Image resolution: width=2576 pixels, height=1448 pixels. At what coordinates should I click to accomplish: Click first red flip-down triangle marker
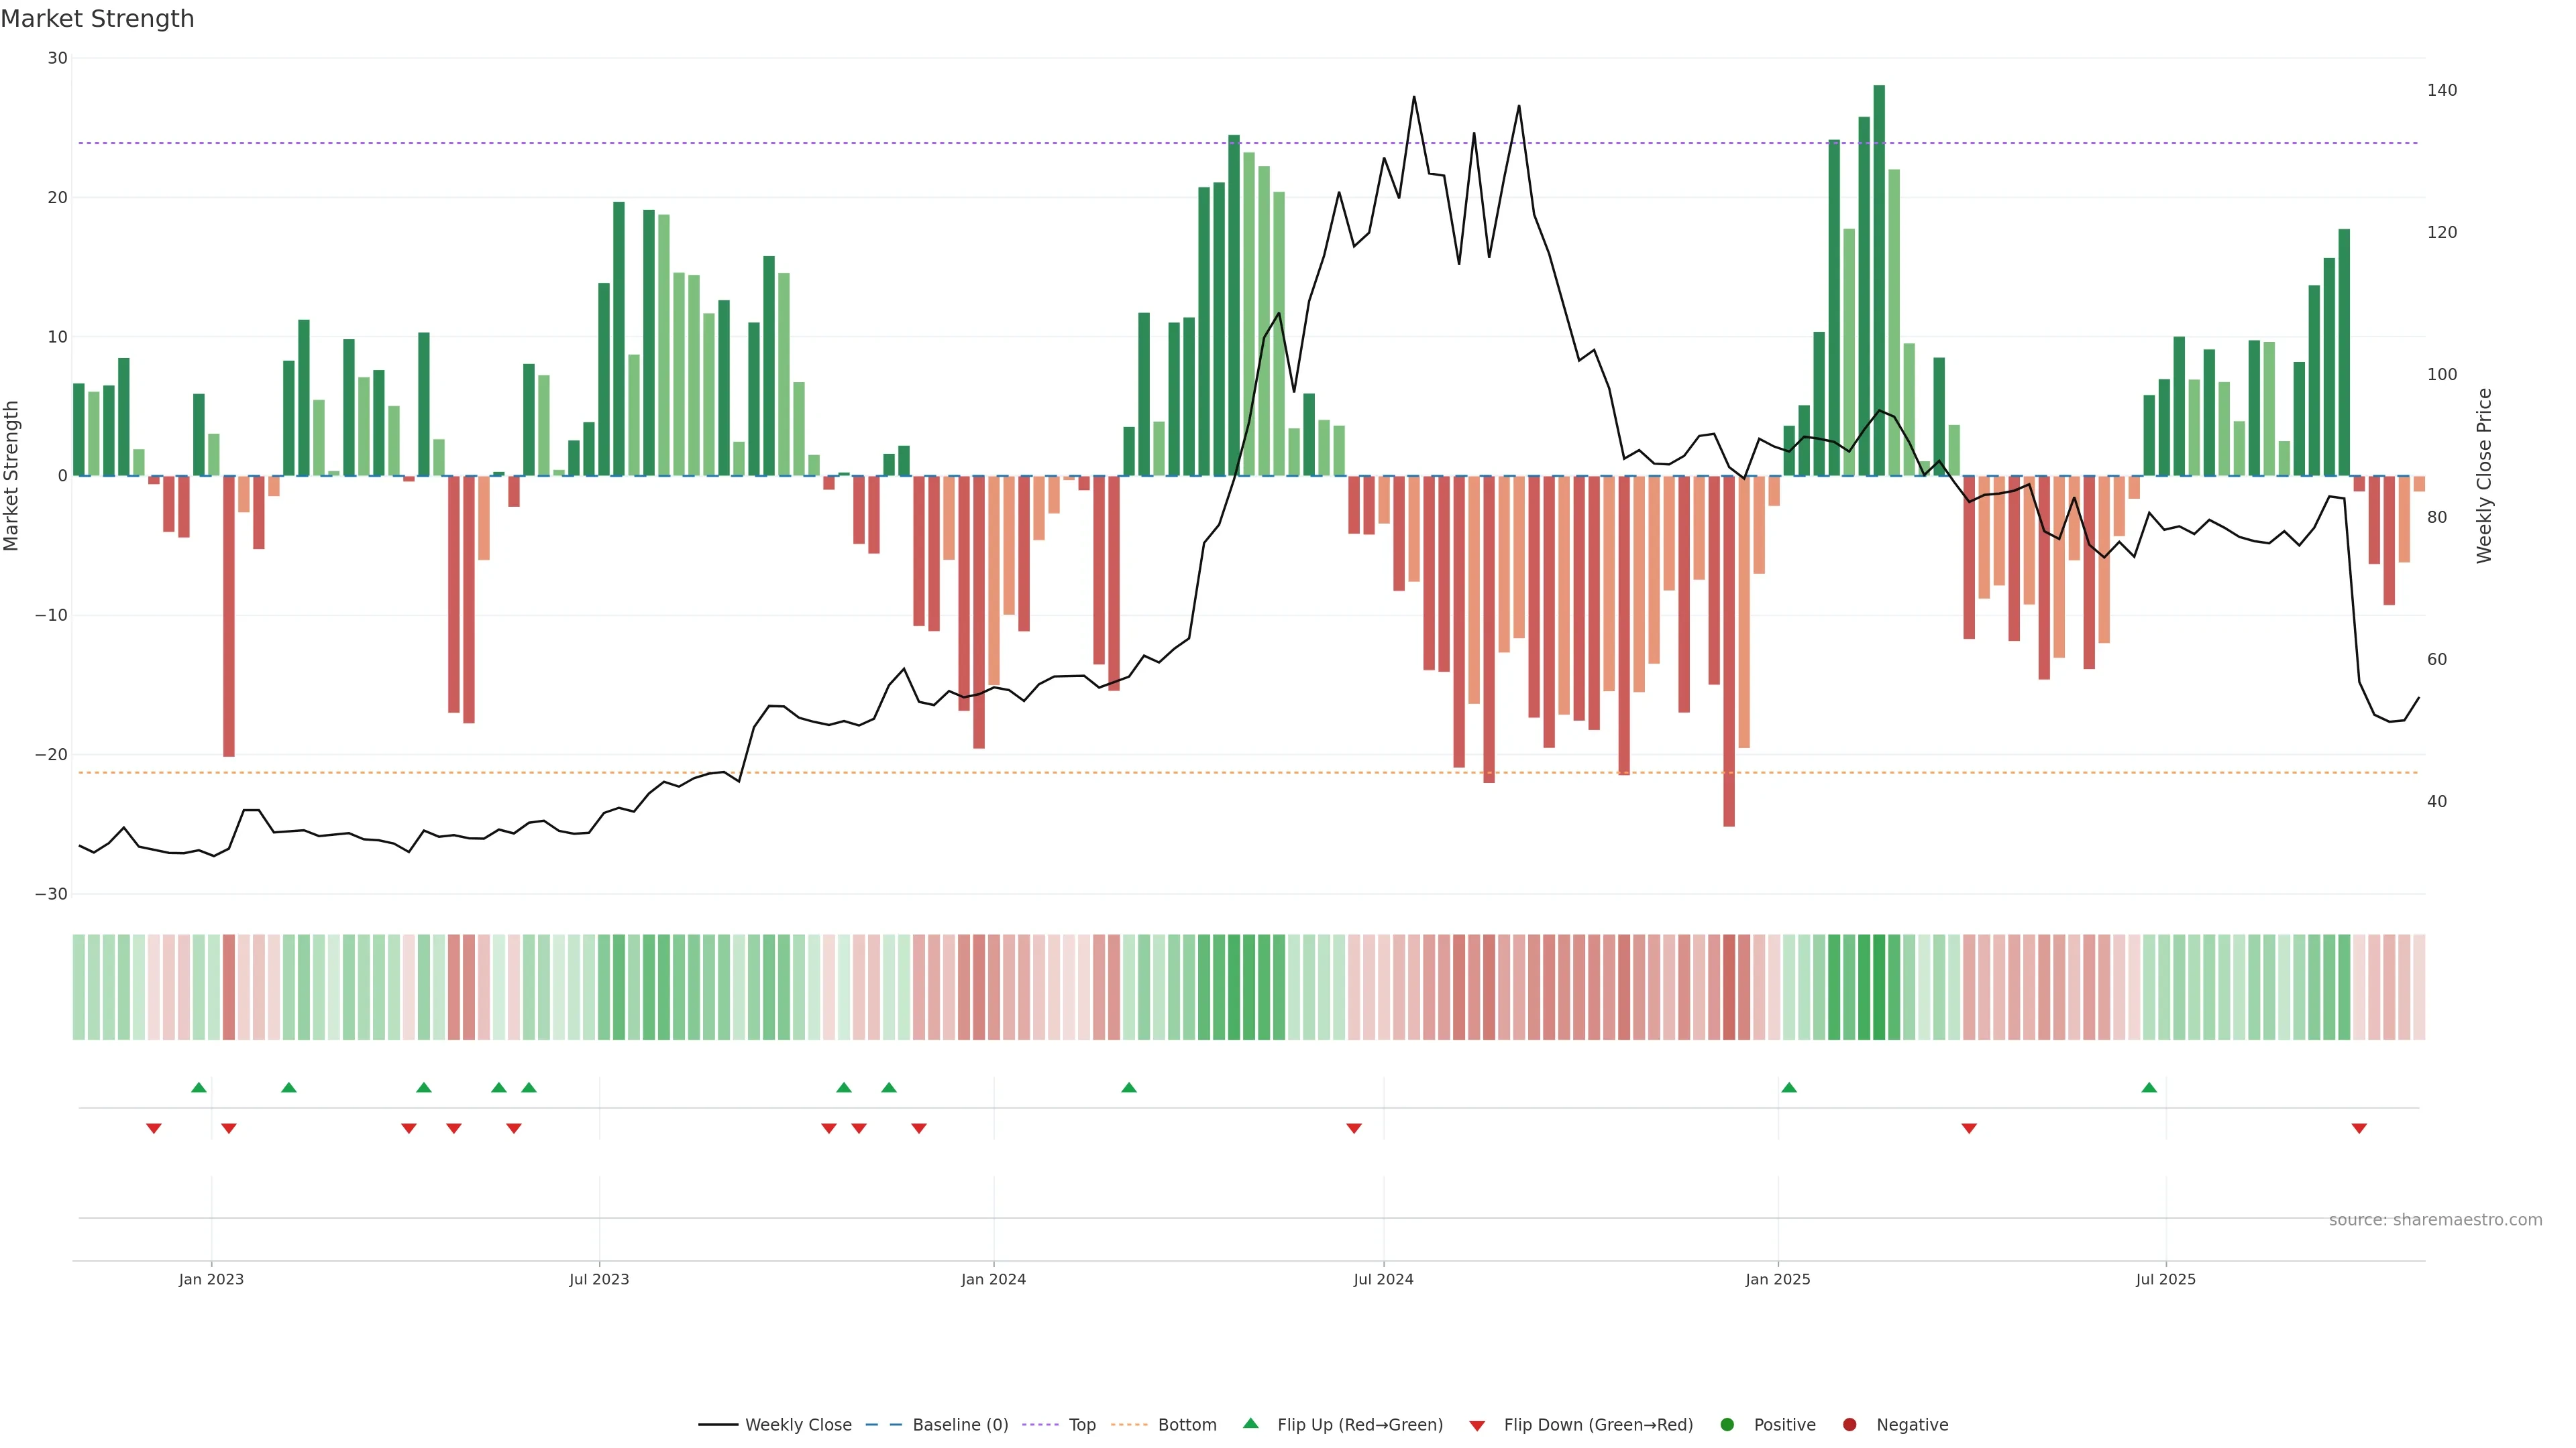[x=154, y=1128]
